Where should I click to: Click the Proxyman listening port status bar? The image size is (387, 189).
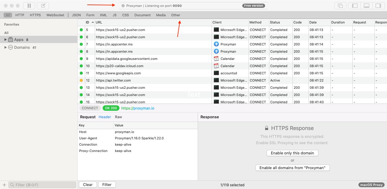(x=193, y=6)
